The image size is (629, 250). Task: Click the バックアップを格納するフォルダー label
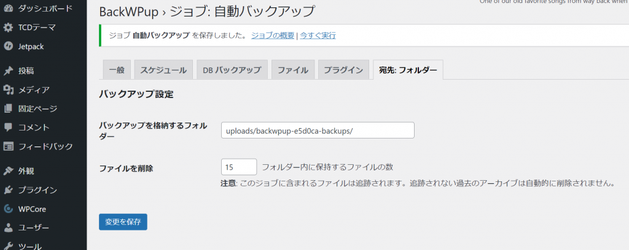click(153, 131)
